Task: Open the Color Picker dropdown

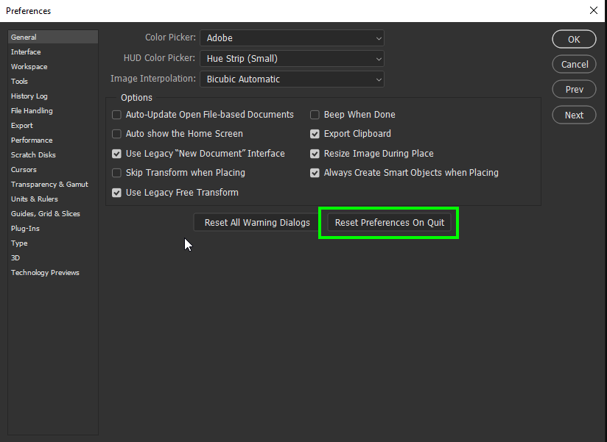Action: coord(292,38)
